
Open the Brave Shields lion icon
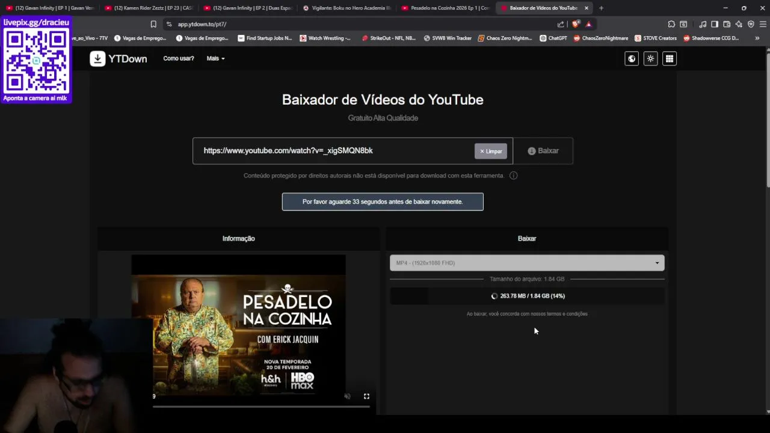pos(576,24)
